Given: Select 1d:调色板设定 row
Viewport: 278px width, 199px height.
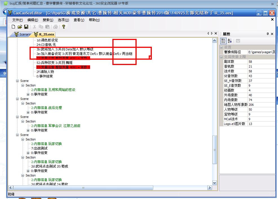Looking at the screenshot, I should (47, 40).
